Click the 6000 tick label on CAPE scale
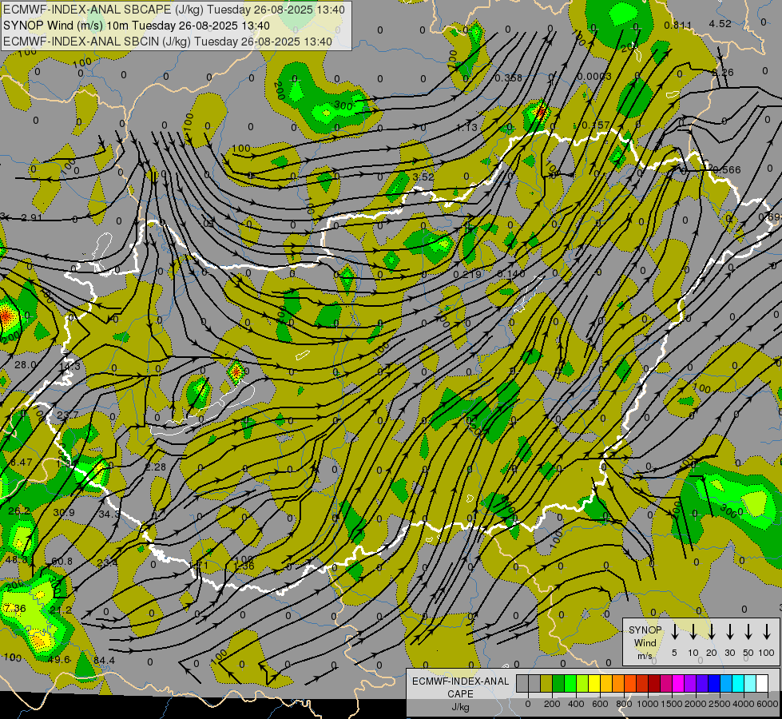This screenshot has height=719, width=782. [767, 704]
